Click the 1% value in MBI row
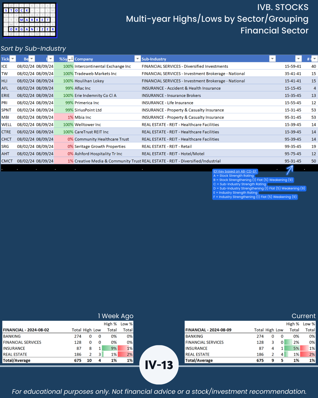This screenshot has height=398, width=318. pos(70,117)
